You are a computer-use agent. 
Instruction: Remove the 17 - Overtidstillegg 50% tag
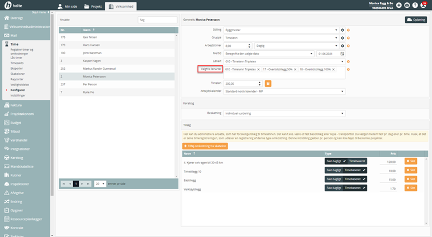296,69
